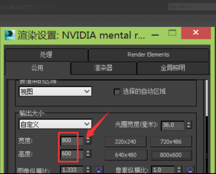Click the 光圈宽度 aperture width field
Image resolution: width=216 pixels, height=174 pixels.
pos(172,125)
